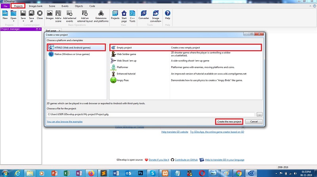317x177 pixels.
Task: Click 'You can also browse the examples' link
Action: [65, 122]
